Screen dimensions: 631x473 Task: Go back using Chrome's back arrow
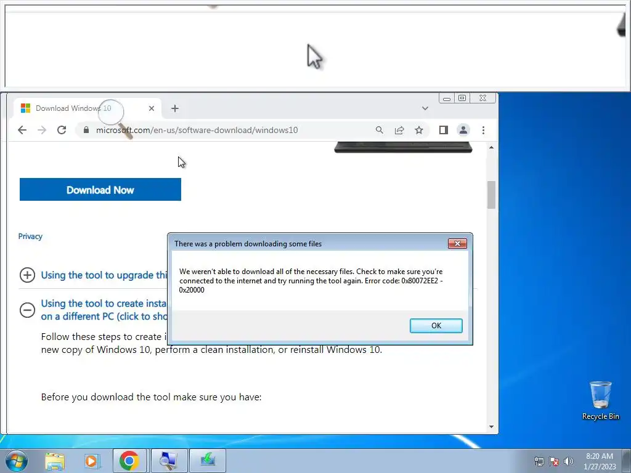[22, 130]
